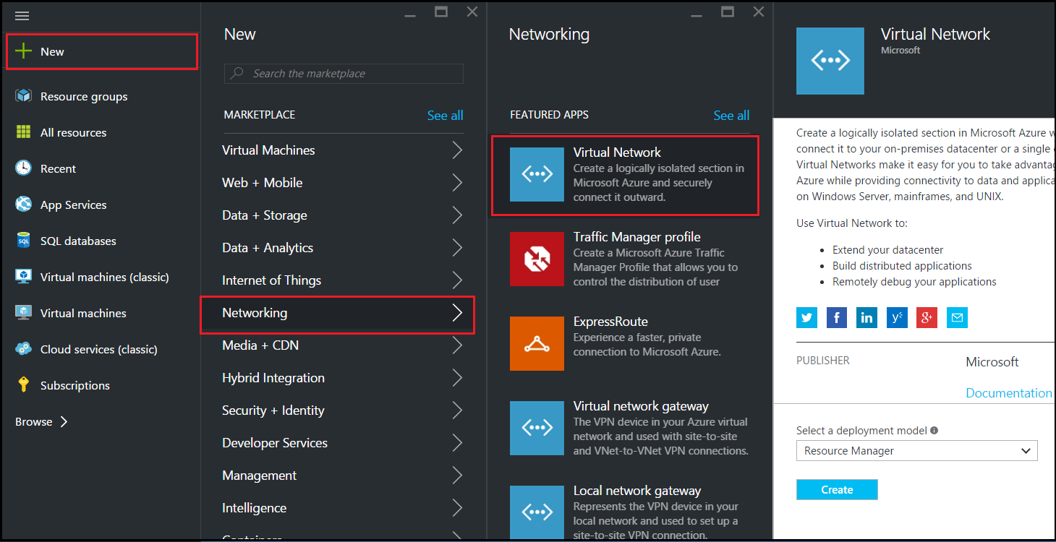Click See all next to FEATURED APPS
Image resolution: width=1056 pixels, height=542 pixels.
pyautogui.click(x=731, y=116)
